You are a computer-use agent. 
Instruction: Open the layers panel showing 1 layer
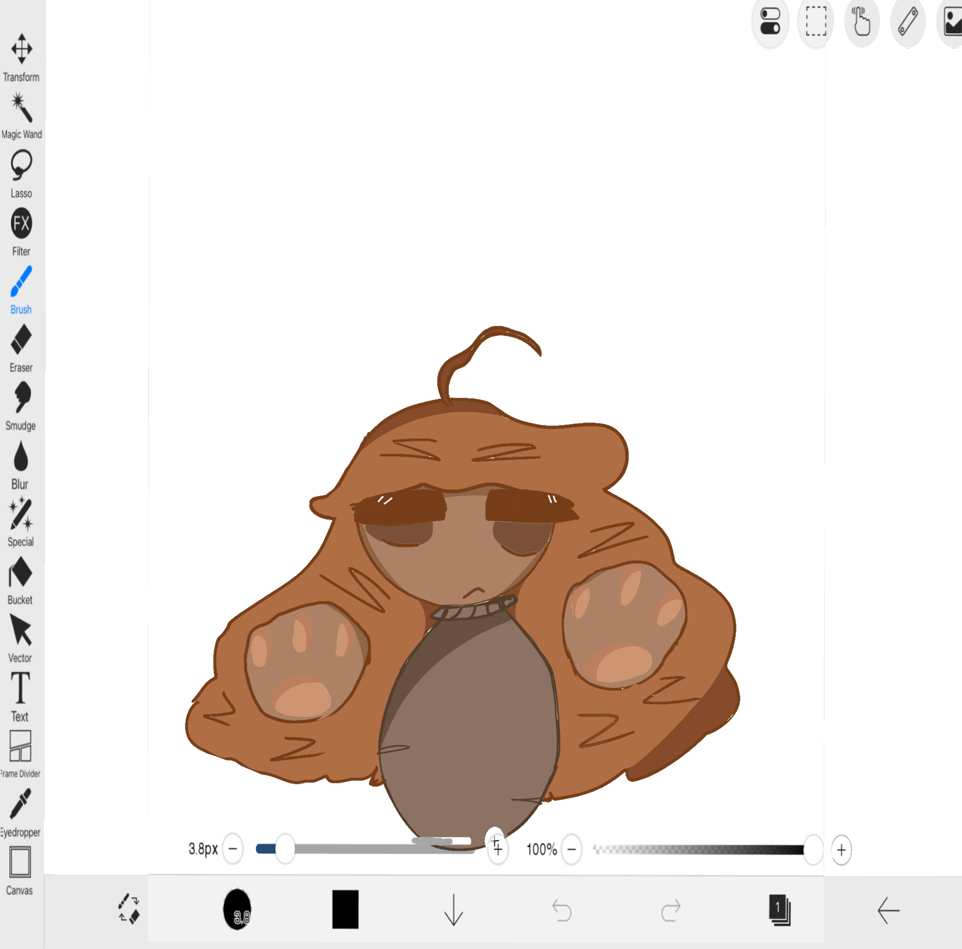[779, 910]
